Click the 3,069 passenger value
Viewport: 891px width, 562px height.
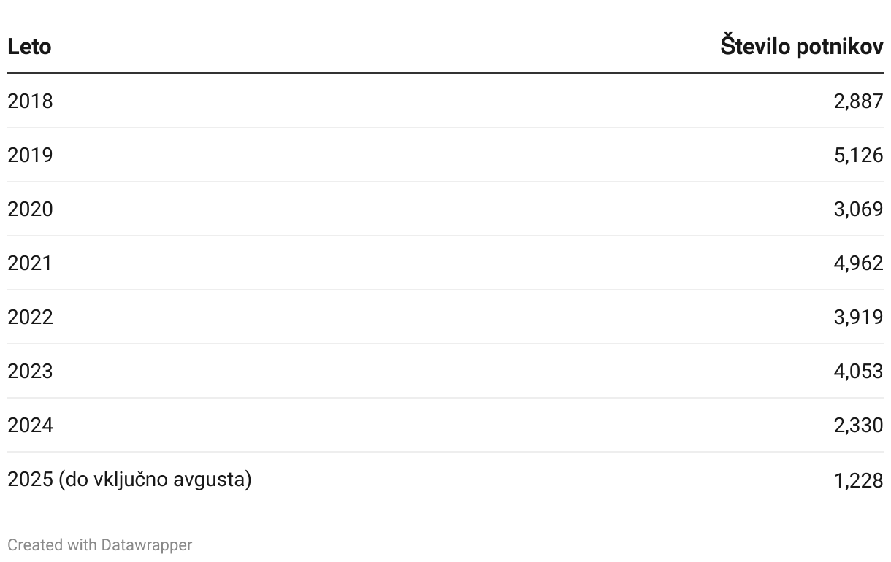(x=858, y=209)
